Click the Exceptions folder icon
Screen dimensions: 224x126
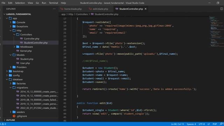[14, 27]
